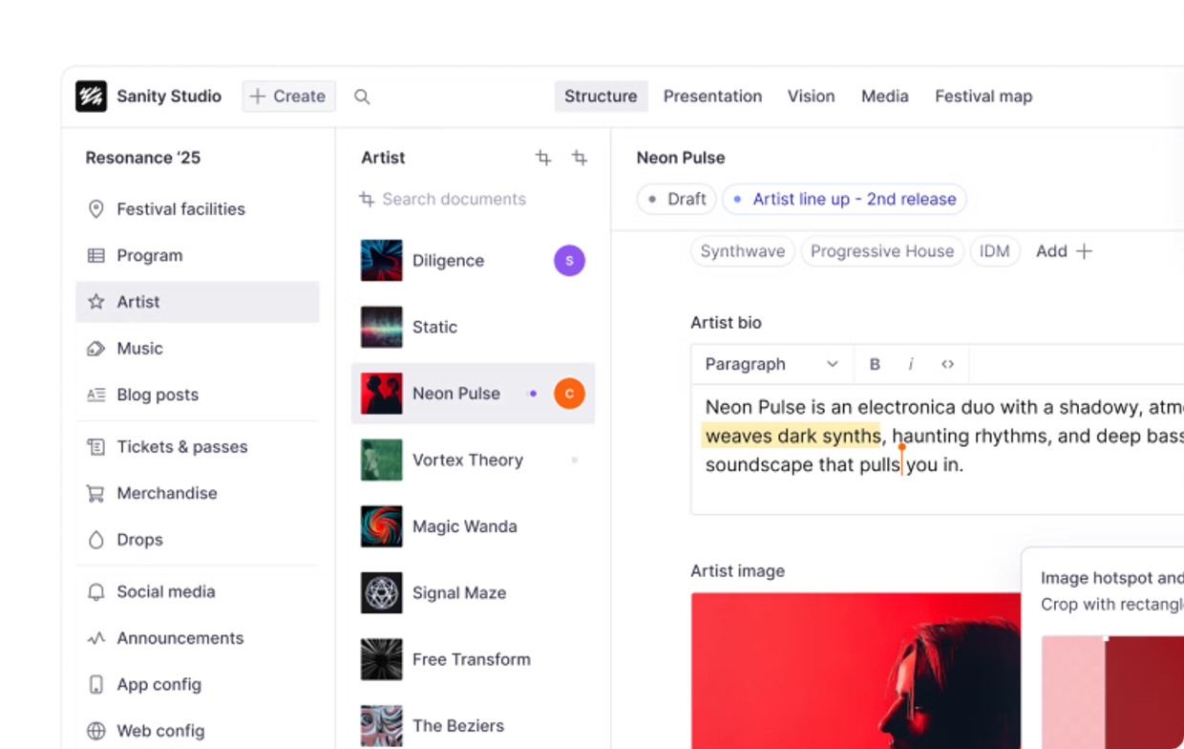The image size is (1184, 749).
Task: Click second crop icon in Artist header
Action: coord(580,158)
